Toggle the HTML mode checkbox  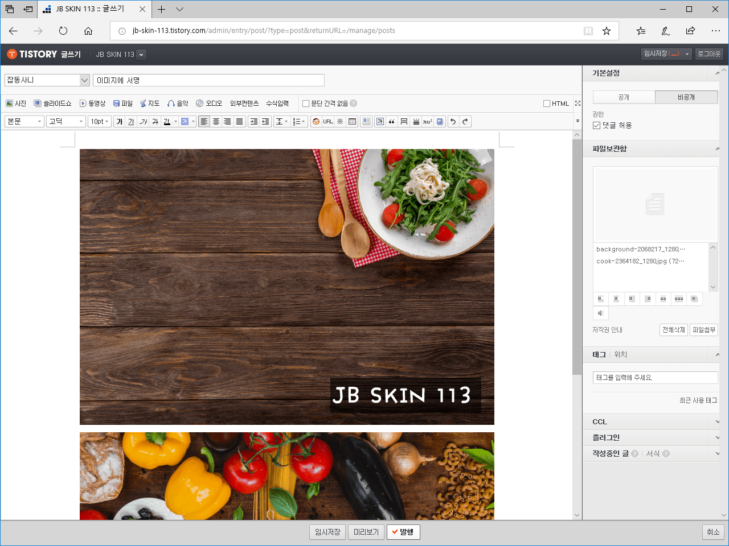[547, 104]
